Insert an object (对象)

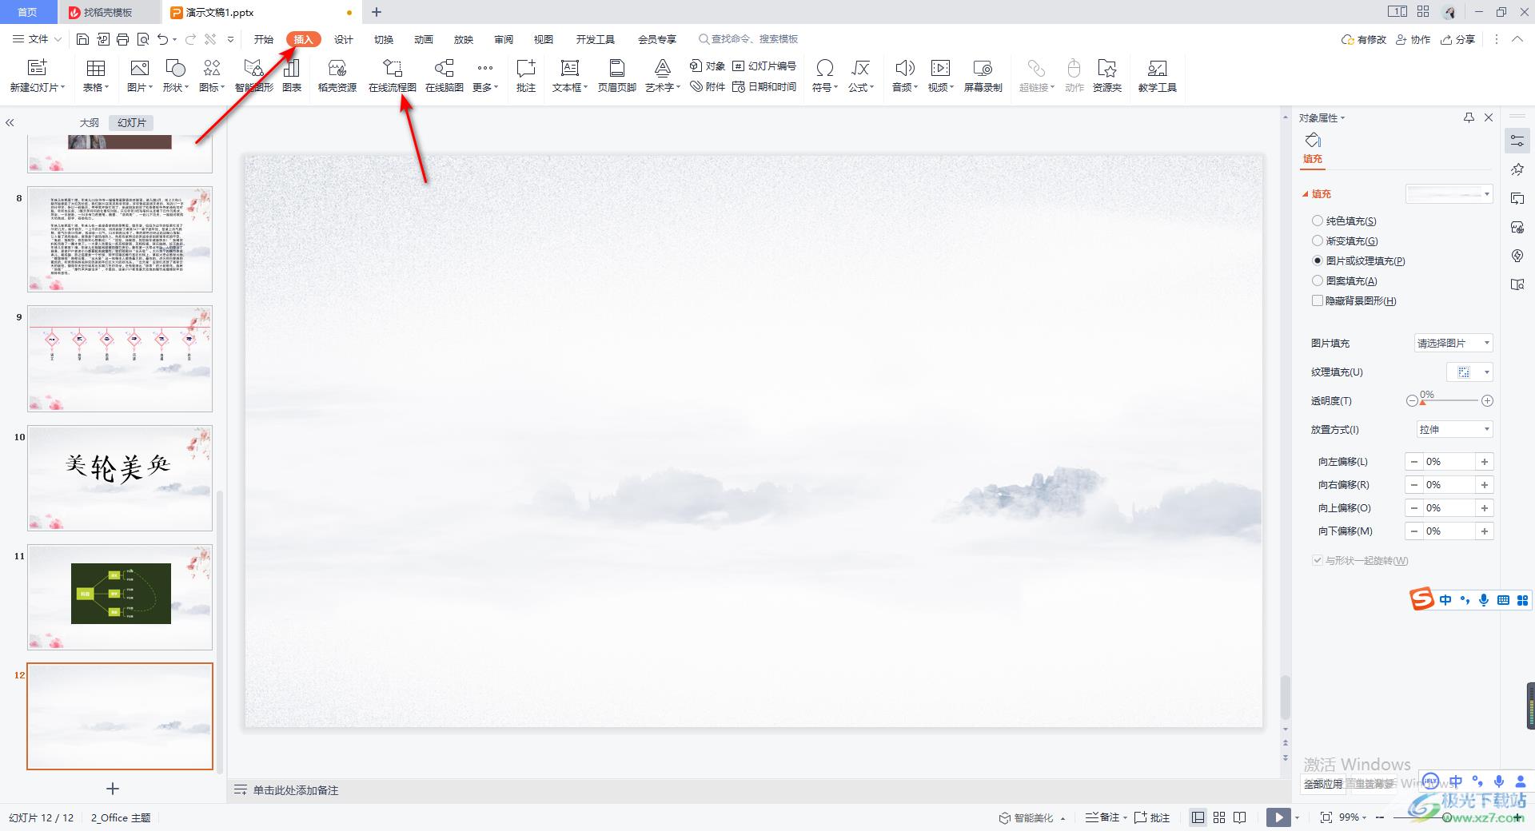click(x=708, y=66)
